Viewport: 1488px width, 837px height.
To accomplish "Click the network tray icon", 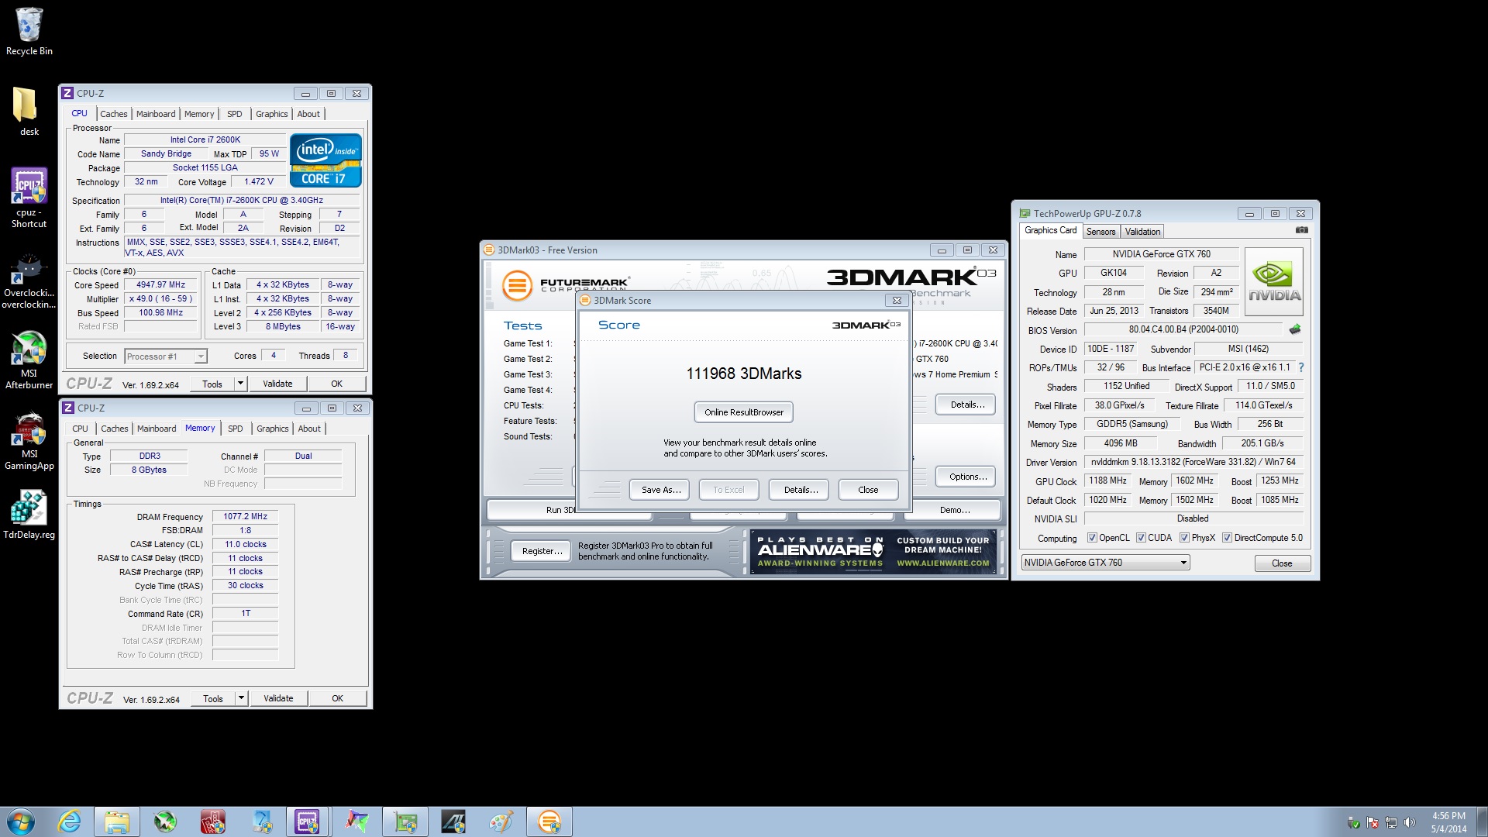I will click(x=1391, y=822).
